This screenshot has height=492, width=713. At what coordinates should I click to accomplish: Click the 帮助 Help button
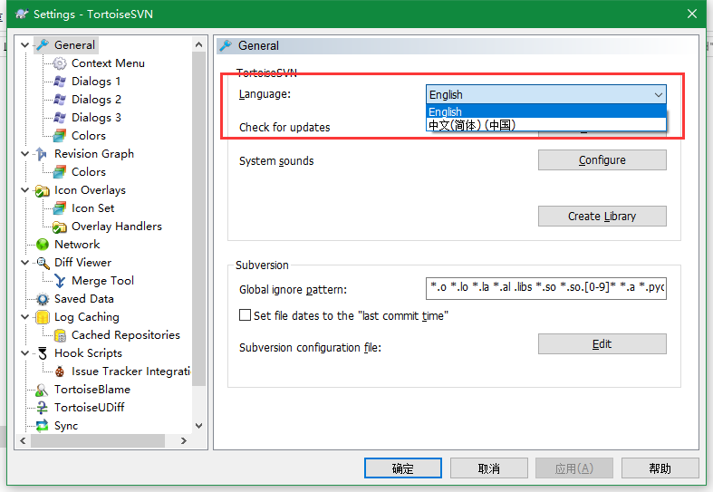click(660, 468)
